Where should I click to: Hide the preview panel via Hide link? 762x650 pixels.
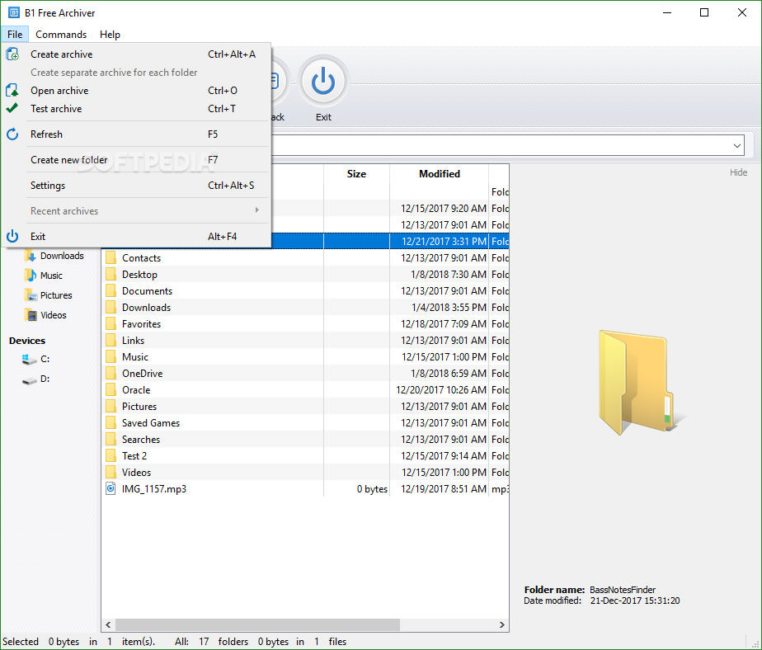738,172
